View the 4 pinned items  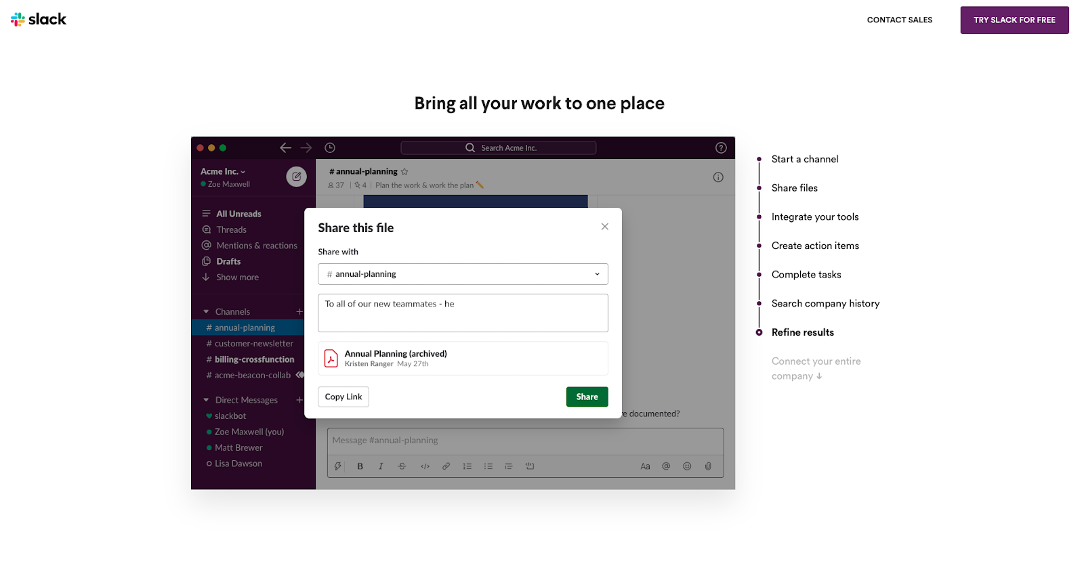click(360, 185)
